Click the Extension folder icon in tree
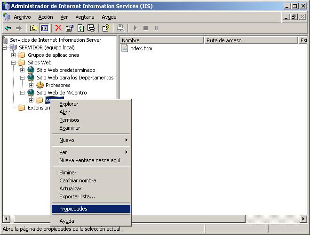Screen dimensions: 310x235 [22, 108]
